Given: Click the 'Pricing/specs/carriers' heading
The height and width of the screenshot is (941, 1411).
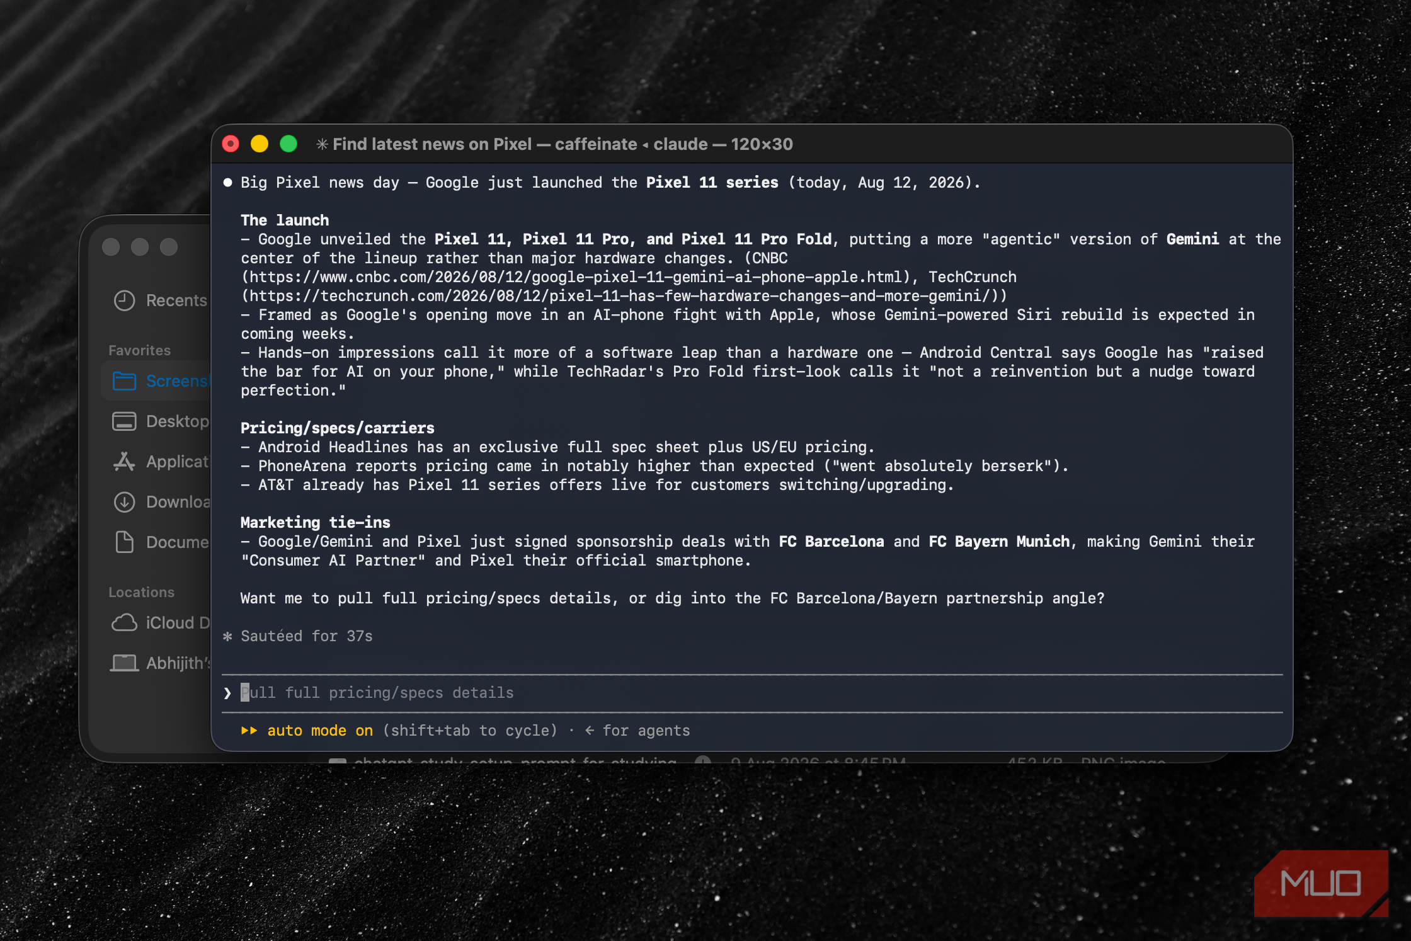Looking at the screenshot, I should (338, 428).
